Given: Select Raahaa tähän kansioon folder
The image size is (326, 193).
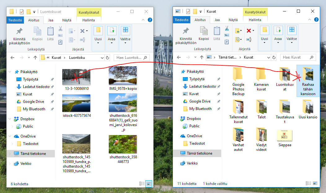Looking at the screenshot, I should point(308,81).
